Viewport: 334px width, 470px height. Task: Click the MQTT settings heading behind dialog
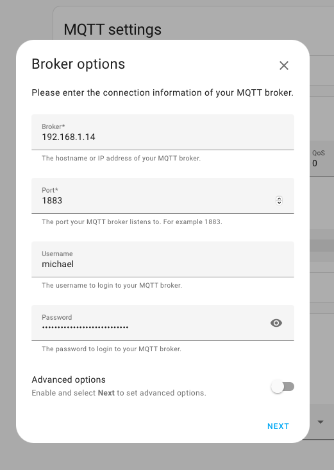click(x=113, y=30)
